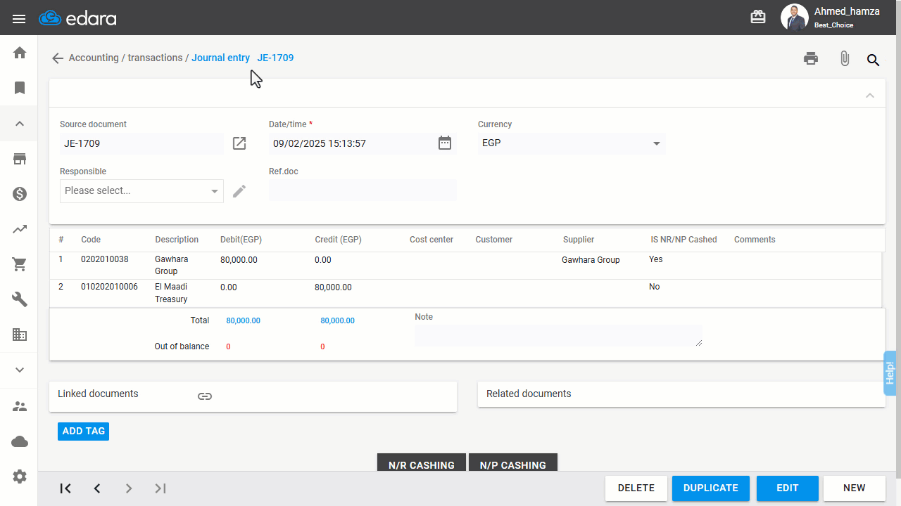The image size is (901, 506).
Task: Click the search magnifier icon
Action: (x=873, y=60)
